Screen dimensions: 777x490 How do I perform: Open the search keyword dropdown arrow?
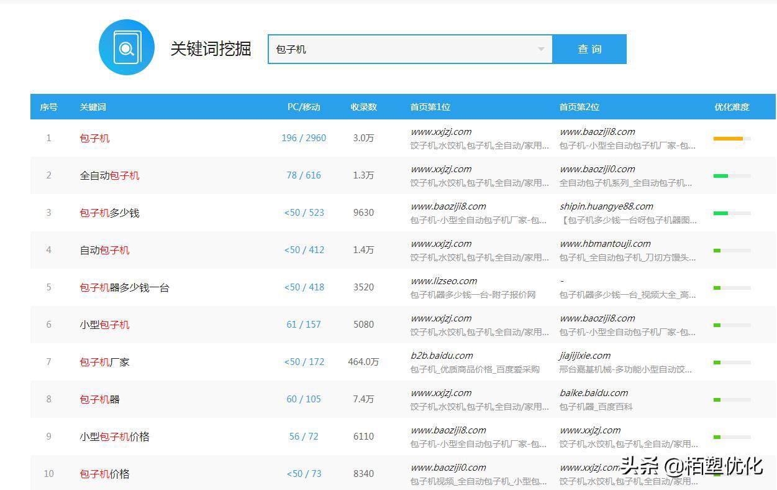541,49
